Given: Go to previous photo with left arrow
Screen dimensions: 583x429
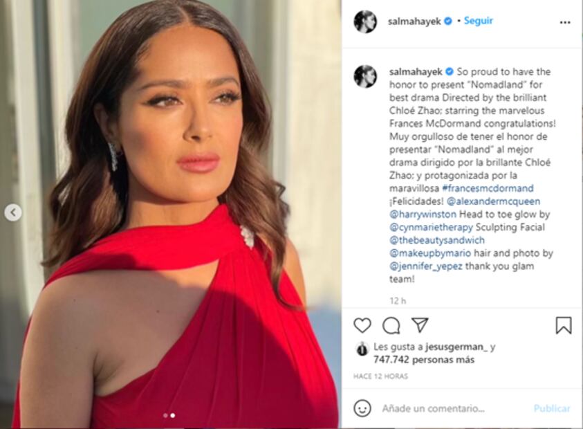Looking at the screenshot, I should point(13,212).
